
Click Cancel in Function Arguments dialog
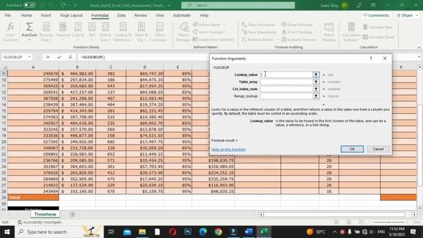[378, 149]
